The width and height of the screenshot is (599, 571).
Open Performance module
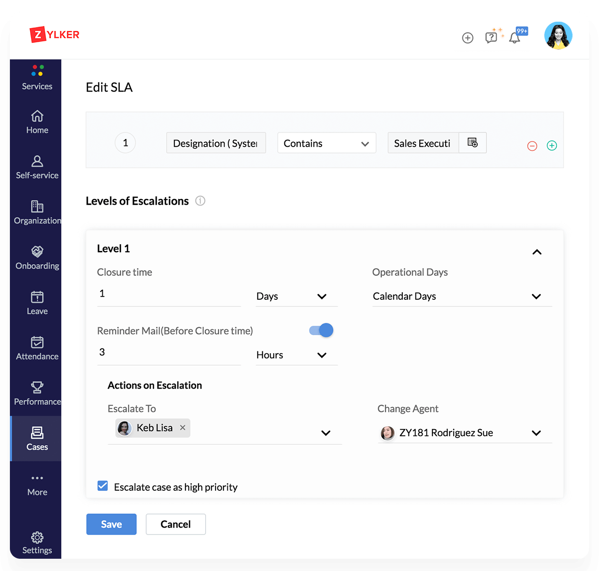(x=37, y=394)
